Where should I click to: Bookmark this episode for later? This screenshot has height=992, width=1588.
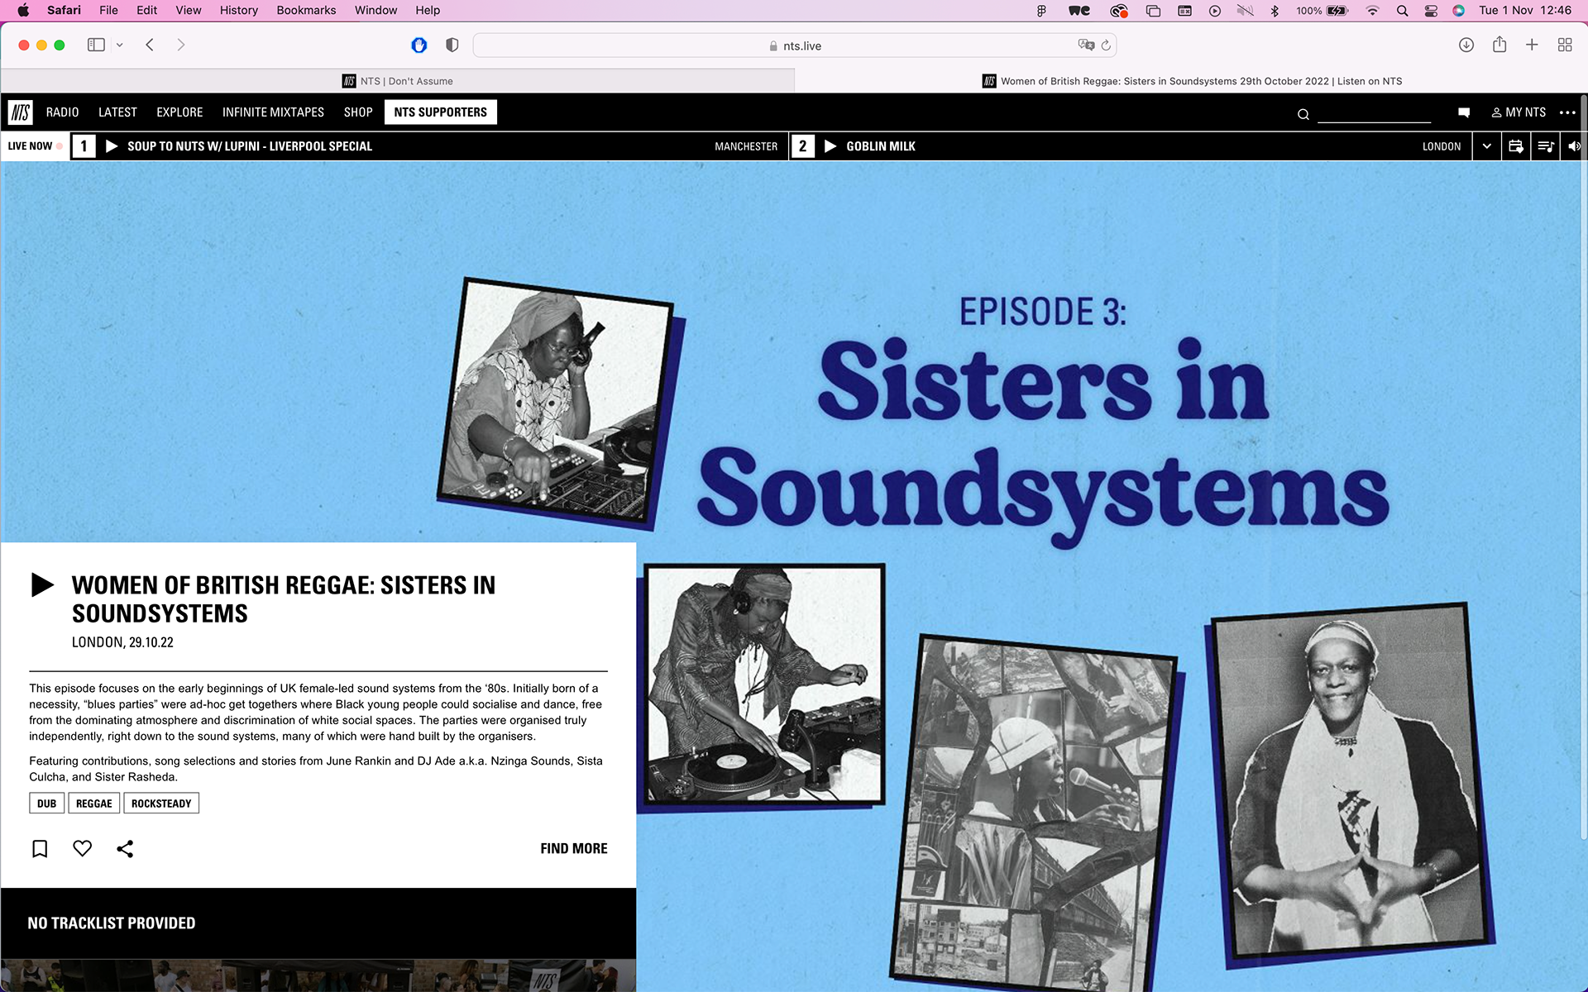tap(40, 848)
